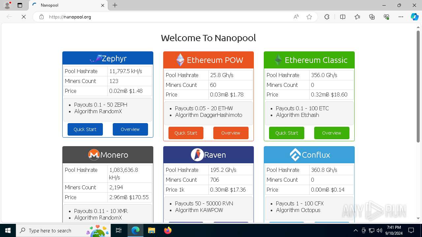Click Ethereum Classic Quick Start button
This screenshot has width=422, height=237.
point(287,133)
